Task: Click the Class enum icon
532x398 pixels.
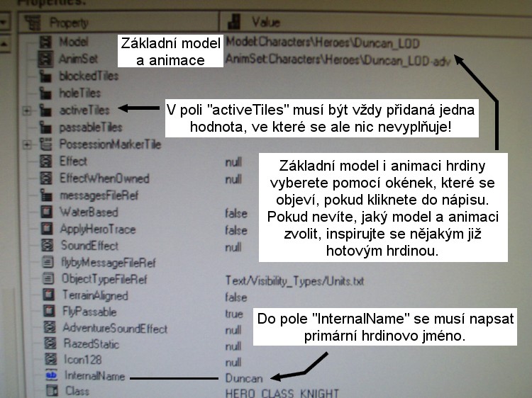Action: coord(52,390)
